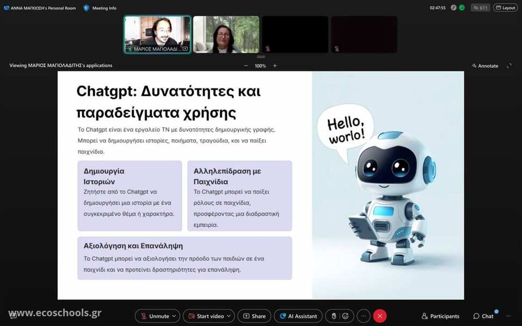Image resolution: width=522 pixels, height=326 pixels.
Task: Open Meeting Info
Action: tap(100, 8)
